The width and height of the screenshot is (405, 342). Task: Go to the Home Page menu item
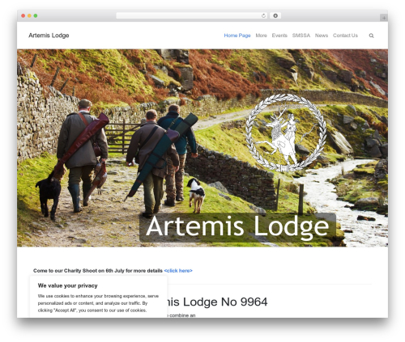(237, 36)
